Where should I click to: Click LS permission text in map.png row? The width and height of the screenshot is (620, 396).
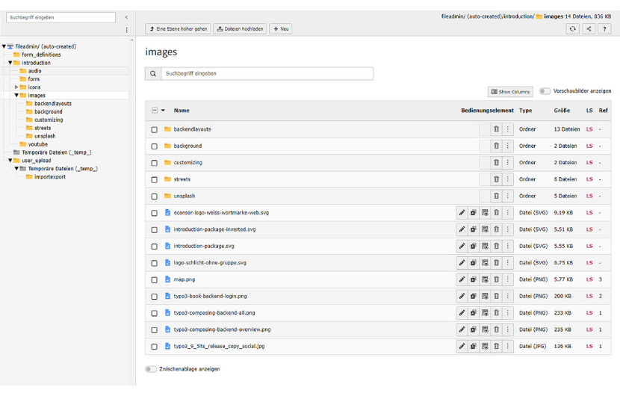coord(589,279)
